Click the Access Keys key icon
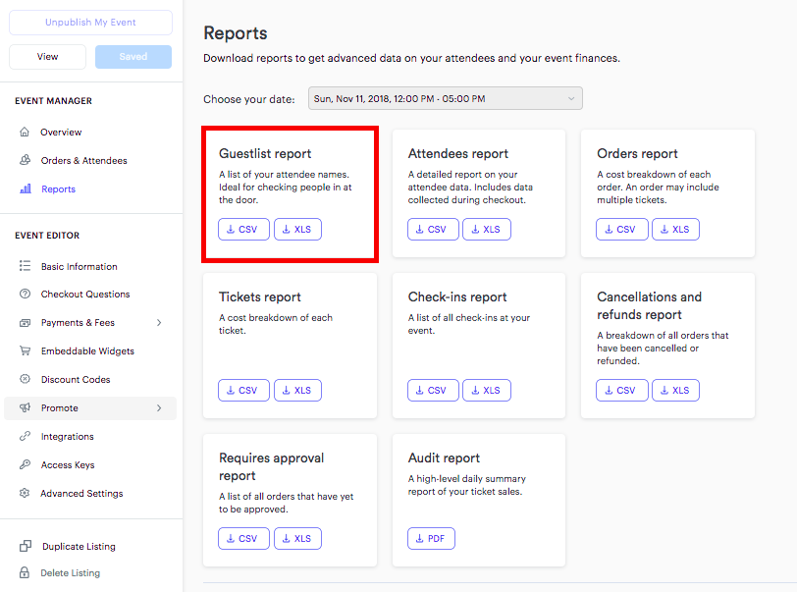This screenshot has width=797, height=592. [25, 464]
